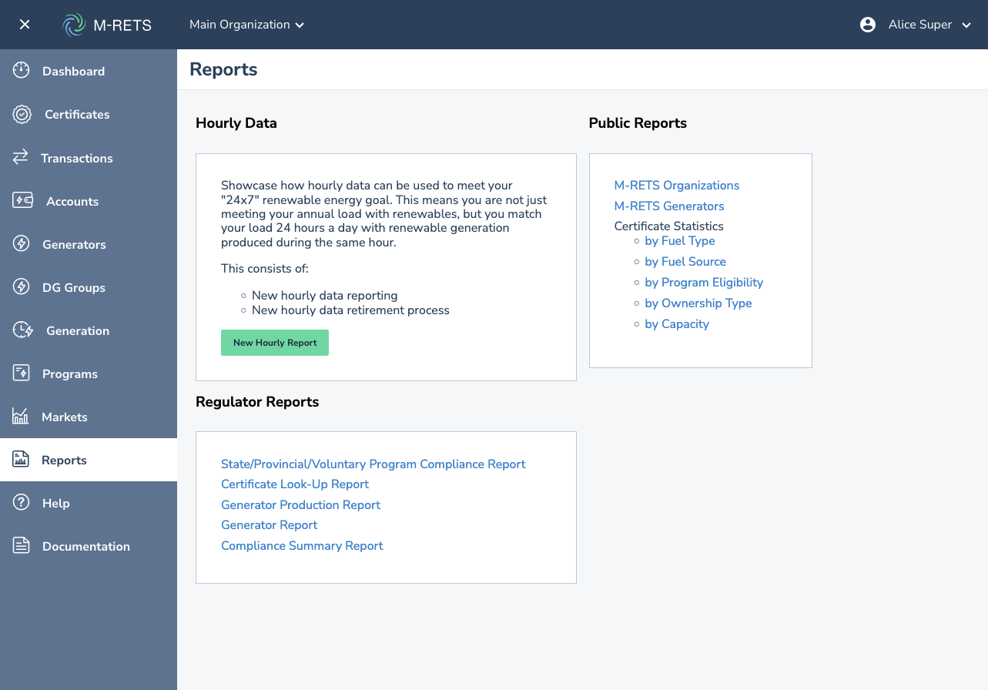
Task: View certificate statistics by Fuel Source
Action: click(685, 261)
